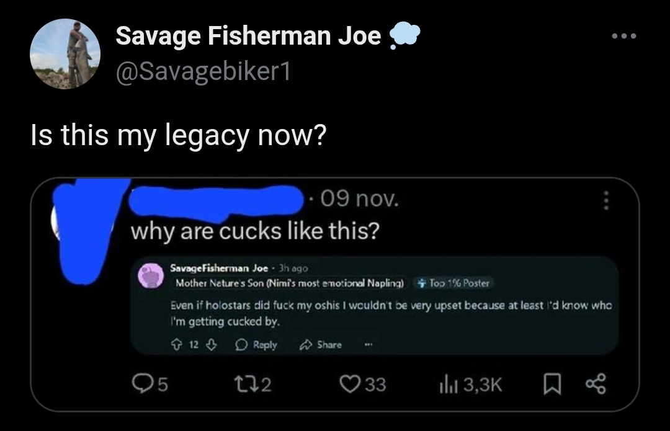This screenshot has height=431, width=670.
Task: Open the Reddit comment's ellipsis overflow menu
Action: point(368,345)
